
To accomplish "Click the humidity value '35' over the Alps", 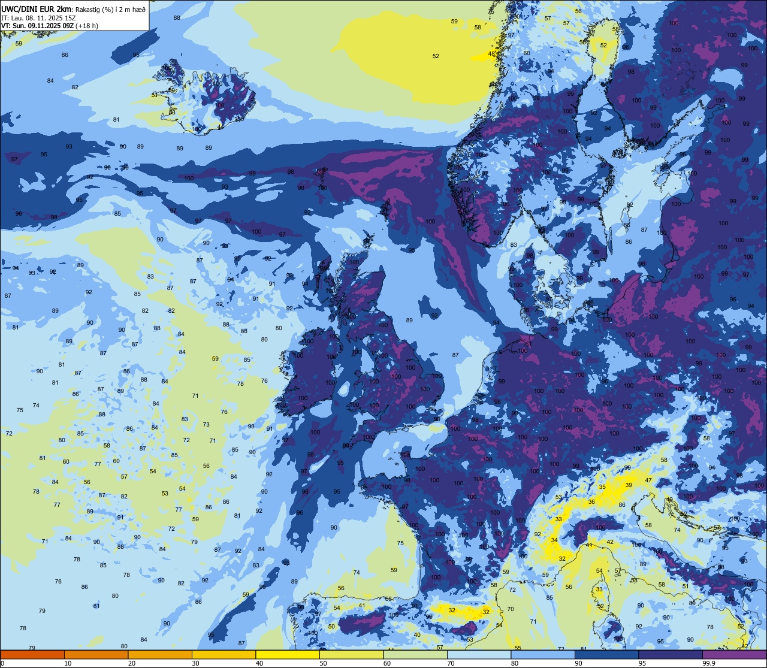I will pos(602,487).
